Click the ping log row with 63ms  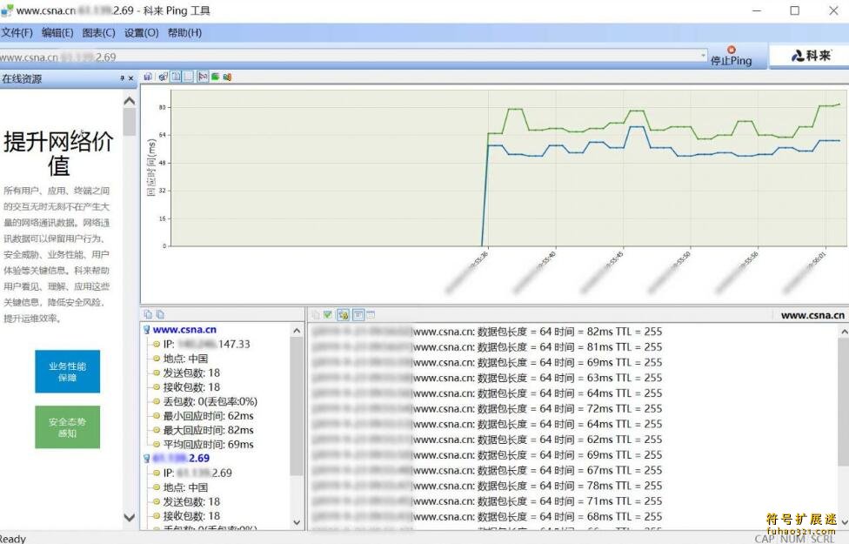coord(487,378)
